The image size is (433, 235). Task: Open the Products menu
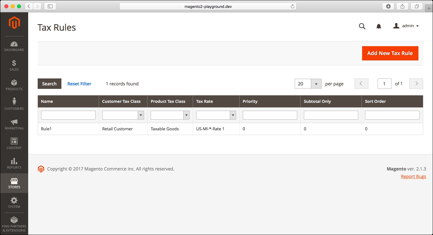click(14, 85)
